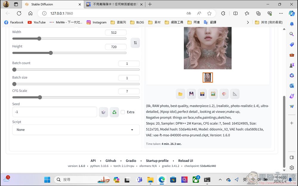Click the CFG Scale slider handle
Image resolution: width=298 pixels, height=186 pixels.
click(40, 97)
